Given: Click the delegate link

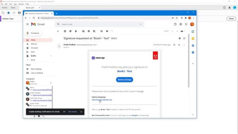Looking at the screenshot, I should (x=135, y=115).
